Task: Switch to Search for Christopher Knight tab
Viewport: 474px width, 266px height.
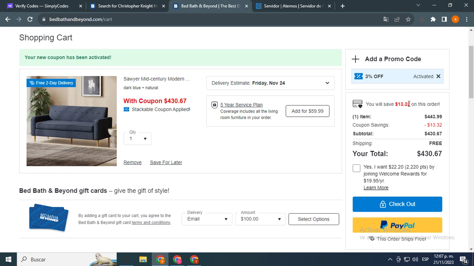Action: tap(128, 6)
